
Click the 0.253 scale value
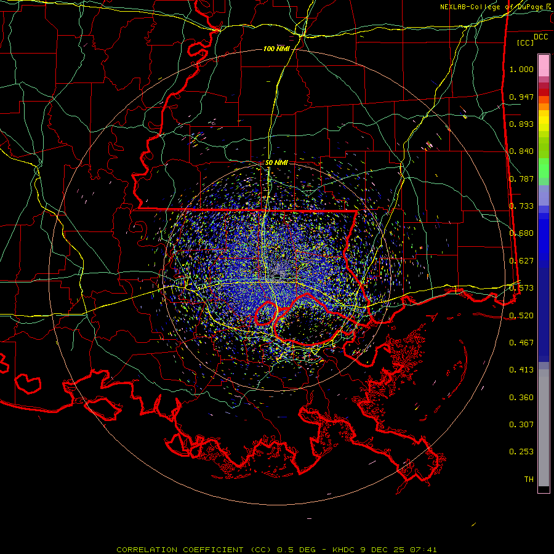[521, 452]
